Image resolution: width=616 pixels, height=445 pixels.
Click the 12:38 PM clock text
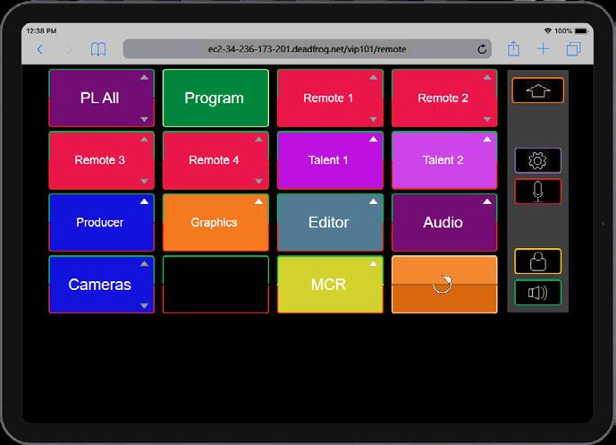41,30
